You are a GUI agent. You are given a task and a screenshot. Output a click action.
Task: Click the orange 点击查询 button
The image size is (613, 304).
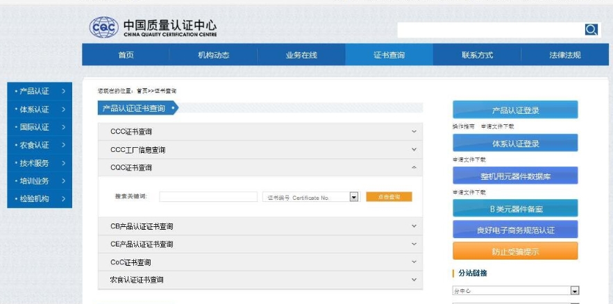tap(389, 197)
